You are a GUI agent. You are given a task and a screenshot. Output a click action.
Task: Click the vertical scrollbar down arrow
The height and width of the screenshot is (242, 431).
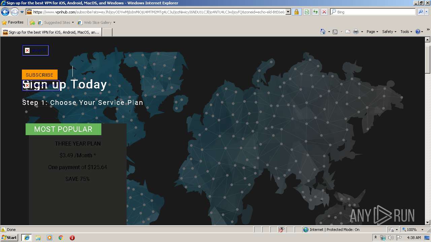[x=428, y=222]
